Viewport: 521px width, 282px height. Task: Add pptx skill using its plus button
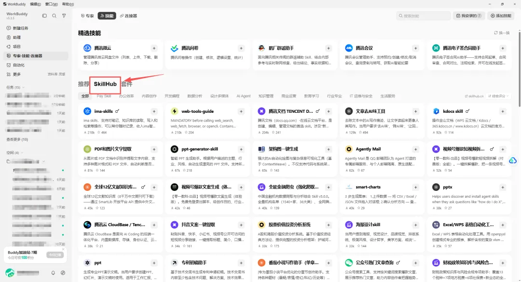tap(503, 187)
